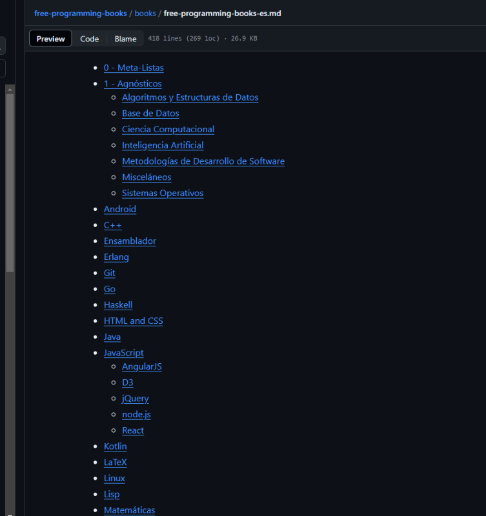
Task: Go to the Android section
Action: pyautogui.click(x=120, y=209)
